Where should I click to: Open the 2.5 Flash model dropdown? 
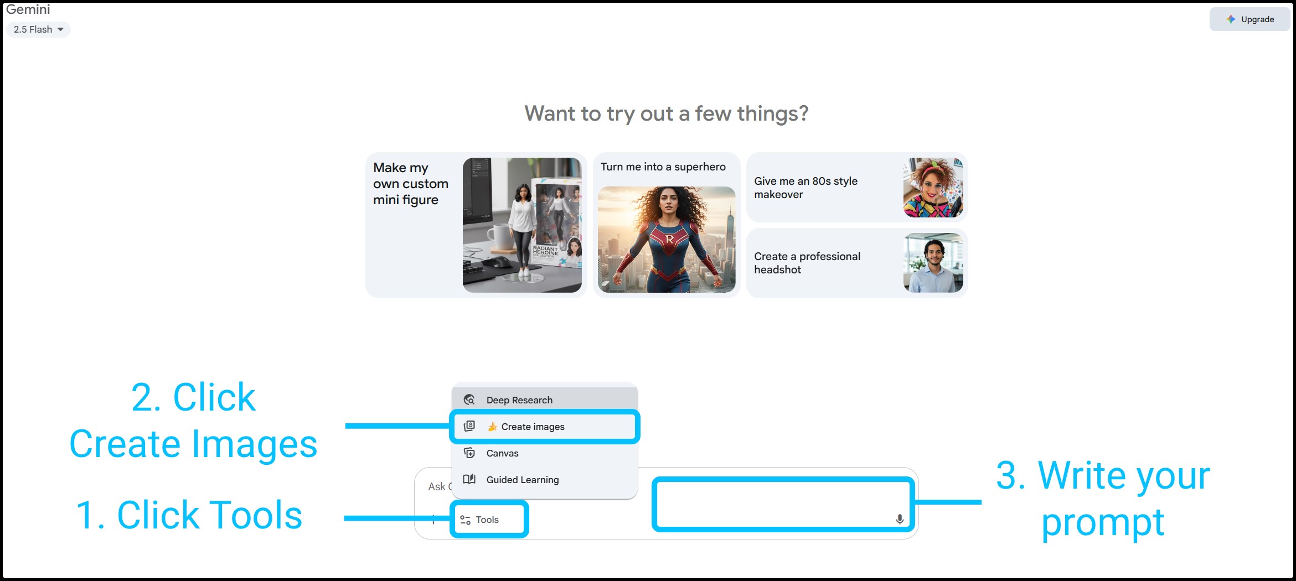pos(38,29)
